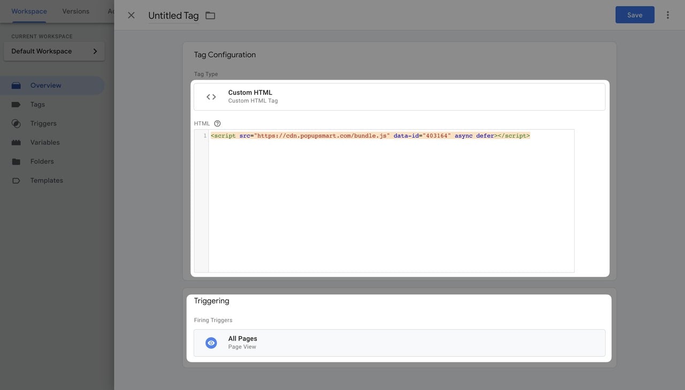Click the Tag Configuration heading
The width and height of the screenshot is (685, 390).
pyautogui.click(x=225, y=54)
